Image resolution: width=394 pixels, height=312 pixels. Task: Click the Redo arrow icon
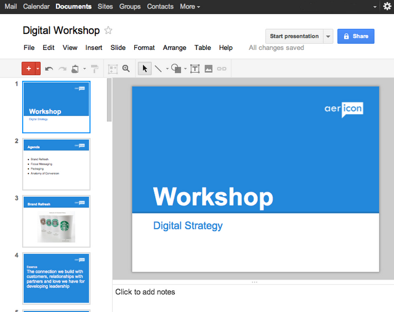point(62,68)
